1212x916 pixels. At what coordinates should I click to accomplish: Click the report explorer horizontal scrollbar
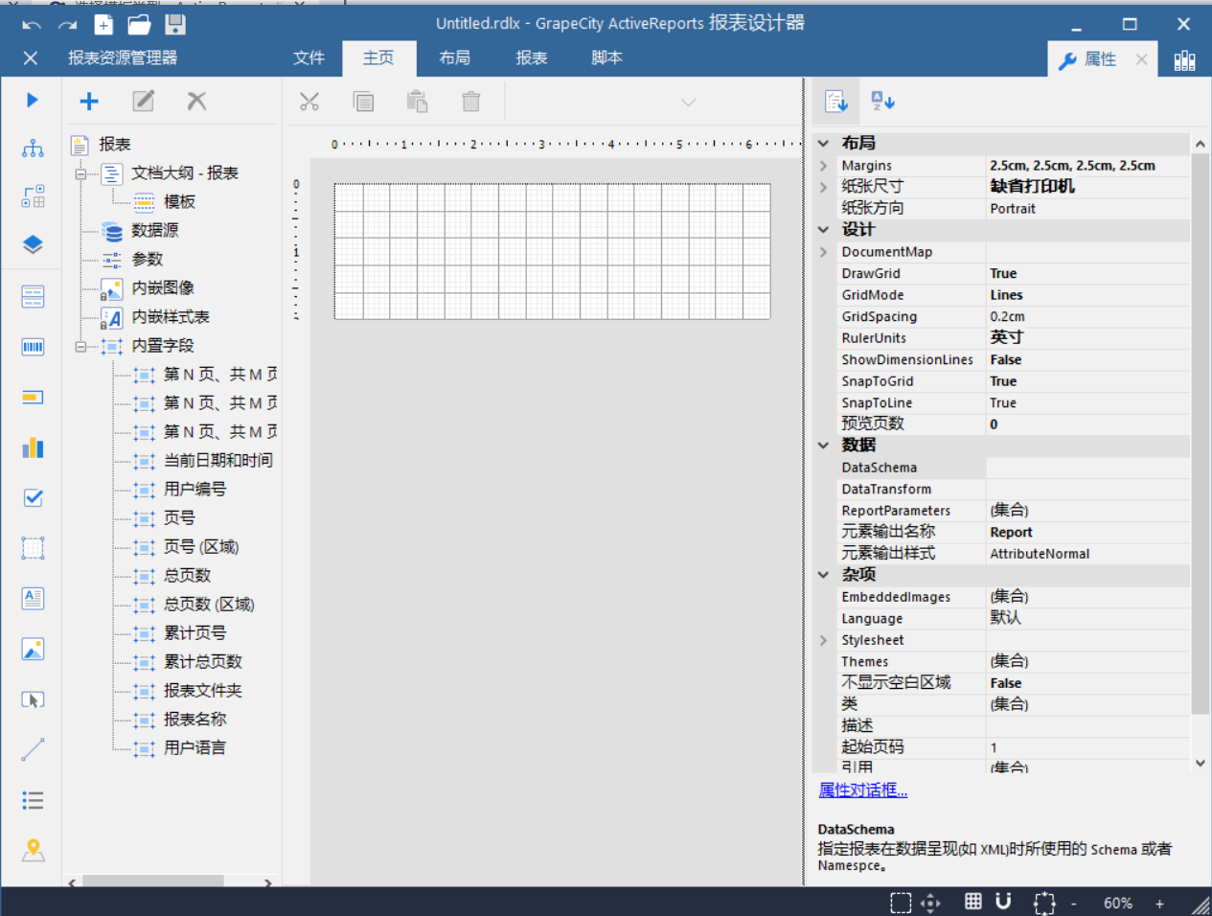tap(153, 882)
